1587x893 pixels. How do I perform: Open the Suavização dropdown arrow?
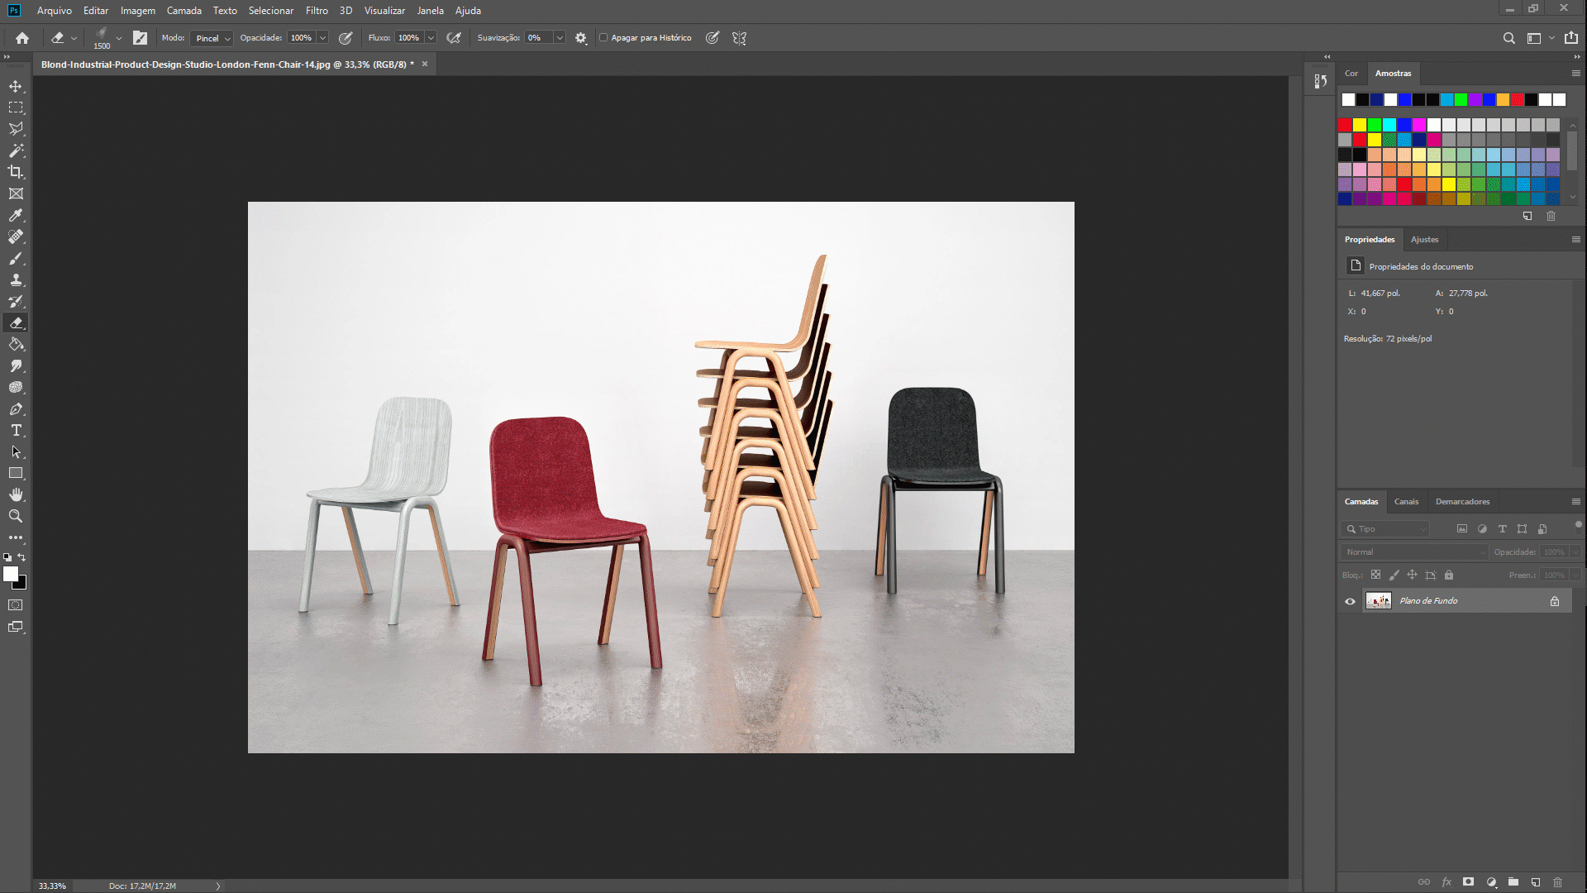[x=560, y=38]
